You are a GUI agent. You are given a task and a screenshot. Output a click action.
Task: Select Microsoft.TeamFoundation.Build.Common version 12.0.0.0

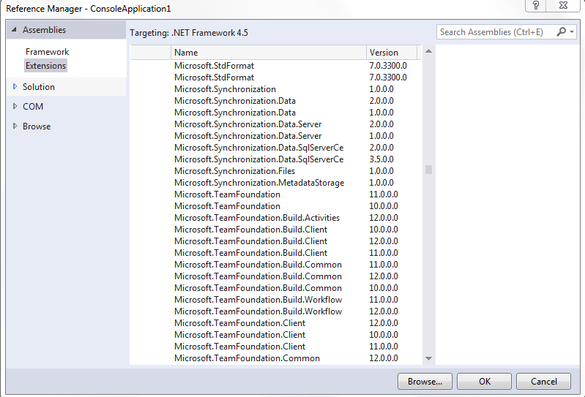[276, 276]
